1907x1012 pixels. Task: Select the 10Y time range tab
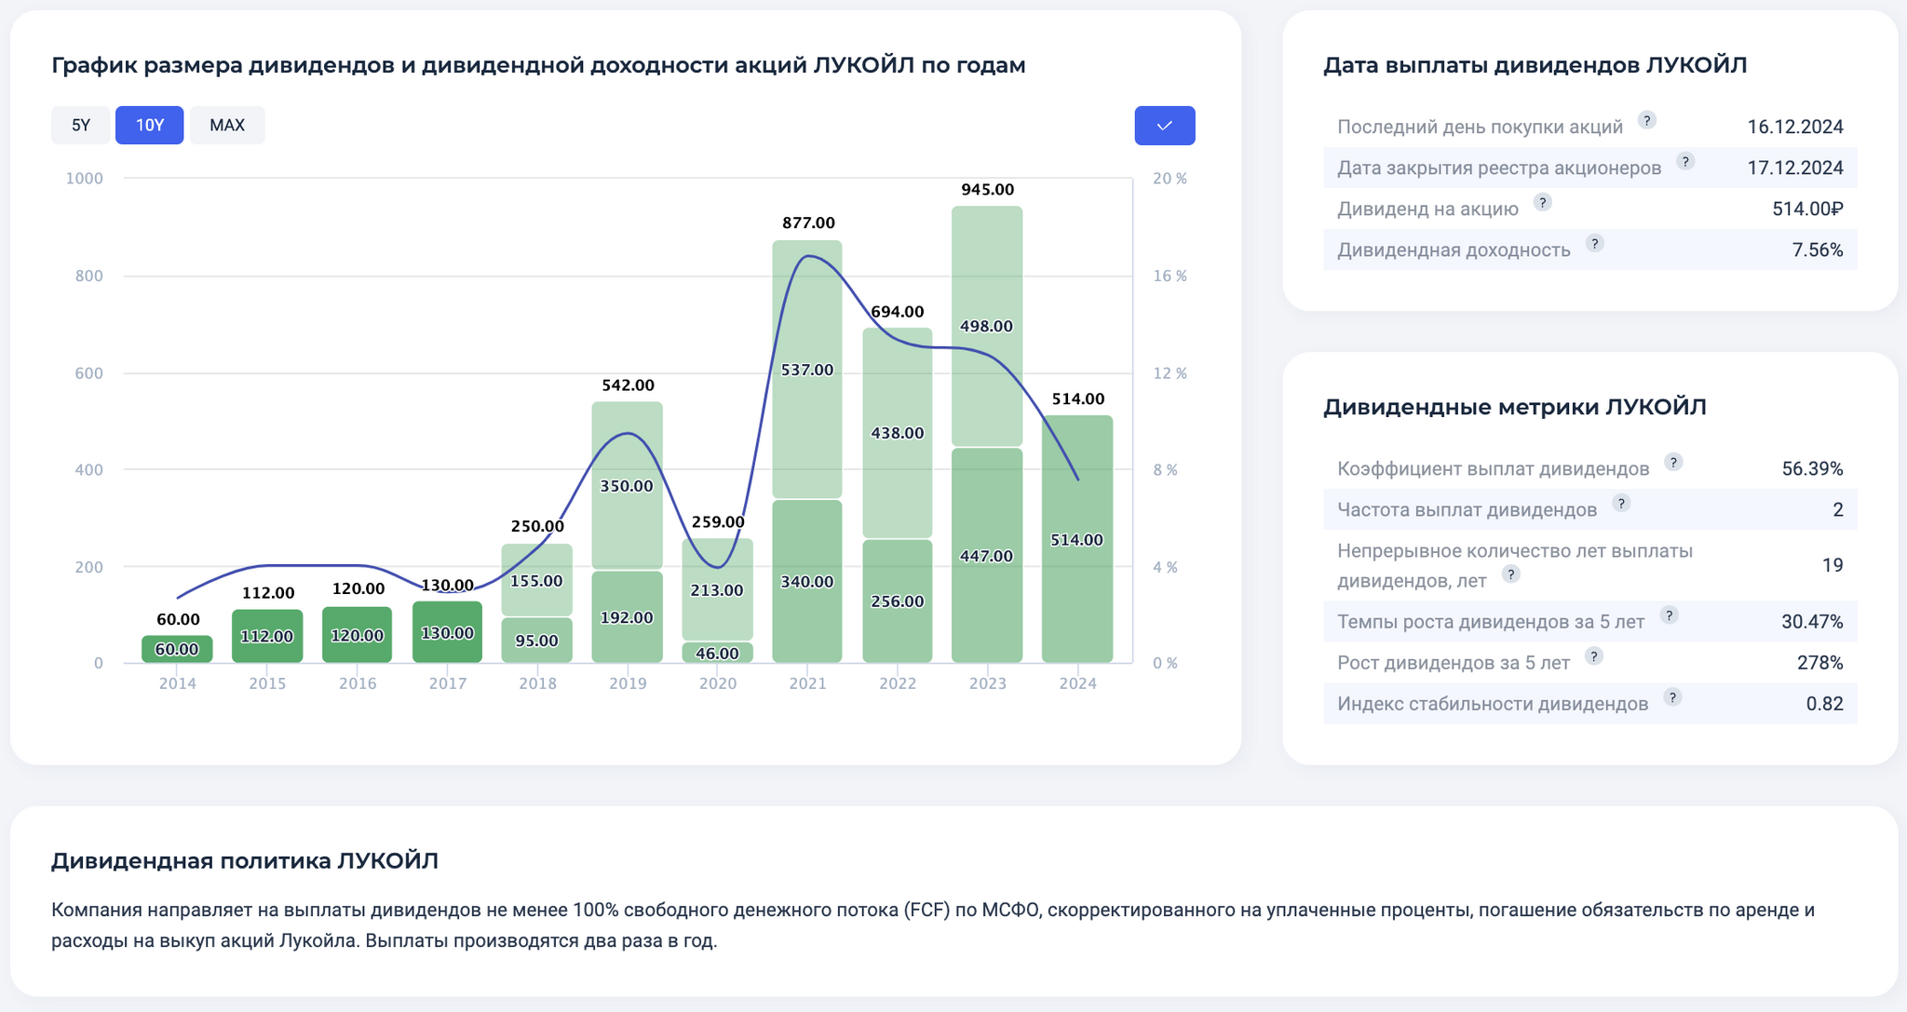[149, 126]
